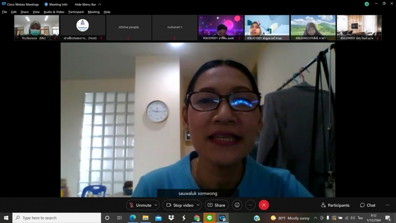
Task: Collapse the menu bar with Hide Menu Bar
Action: (88, 4)
